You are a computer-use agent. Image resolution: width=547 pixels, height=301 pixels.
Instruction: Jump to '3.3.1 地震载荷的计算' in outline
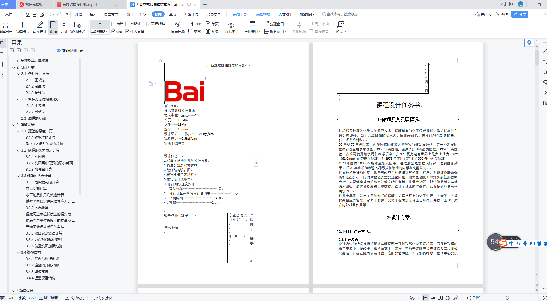point(42,182)
